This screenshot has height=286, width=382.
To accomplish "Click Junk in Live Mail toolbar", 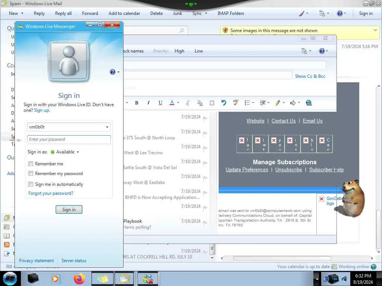I will coord(177,13).
